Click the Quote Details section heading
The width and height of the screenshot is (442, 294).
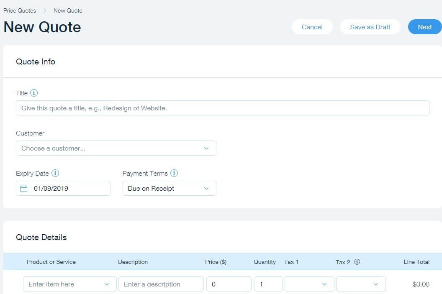41,238
